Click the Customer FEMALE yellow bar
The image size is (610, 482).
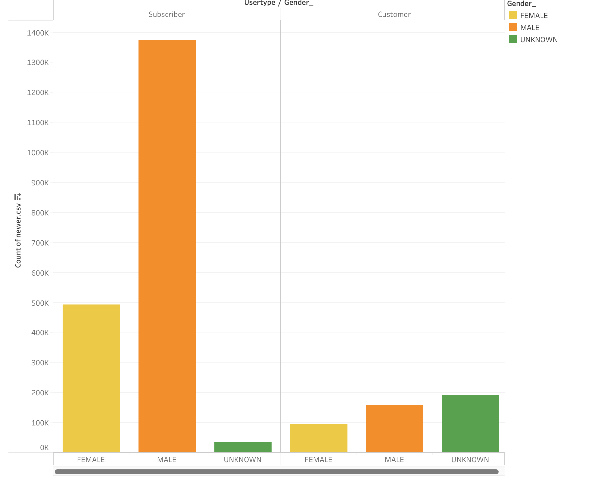tap(319, 438)
